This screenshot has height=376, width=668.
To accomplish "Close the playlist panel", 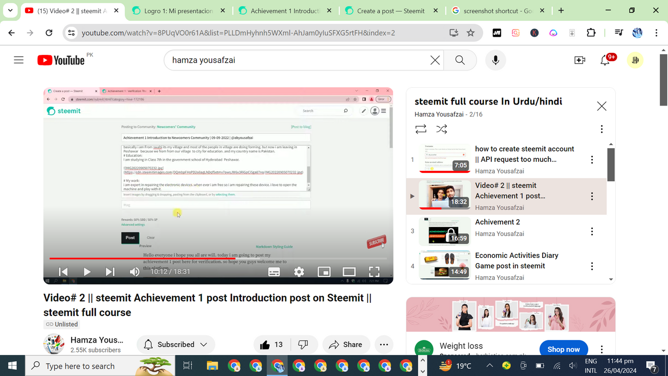I will tap(601, 106).
